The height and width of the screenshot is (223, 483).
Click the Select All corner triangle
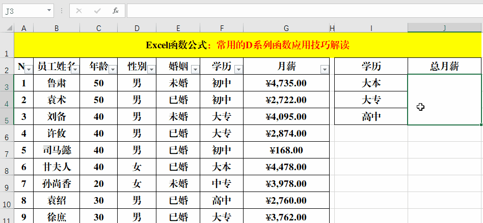tap(9, 28)
